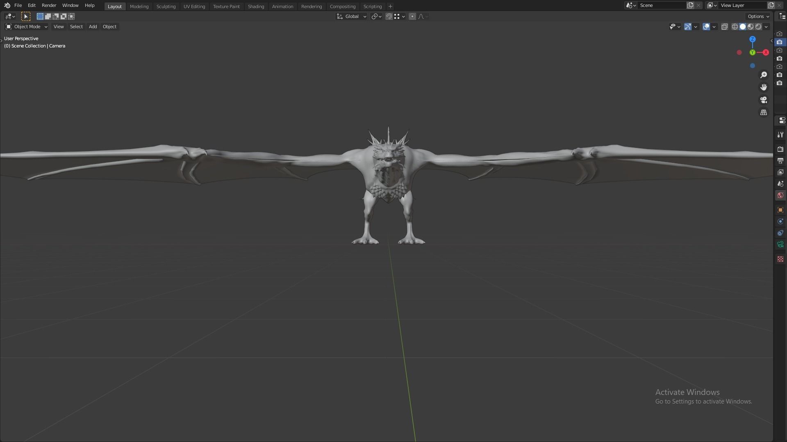Open the viewport Add menu
787x442 pixels.
point(93,27)
